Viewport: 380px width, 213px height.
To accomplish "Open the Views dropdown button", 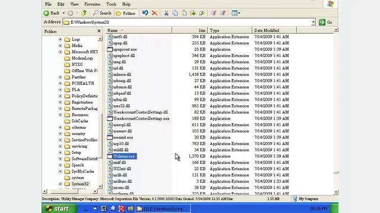I will [x=236, y=13].
